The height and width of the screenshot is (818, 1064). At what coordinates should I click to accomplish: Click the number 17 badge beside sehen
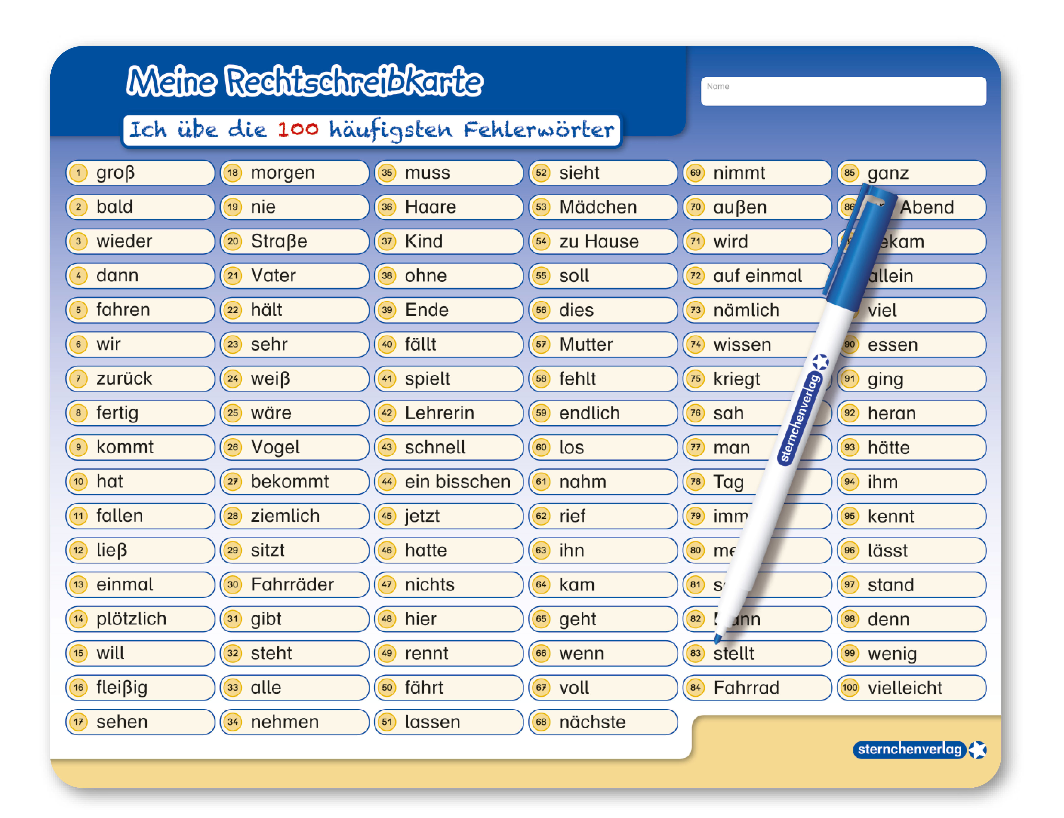(78, 722)
